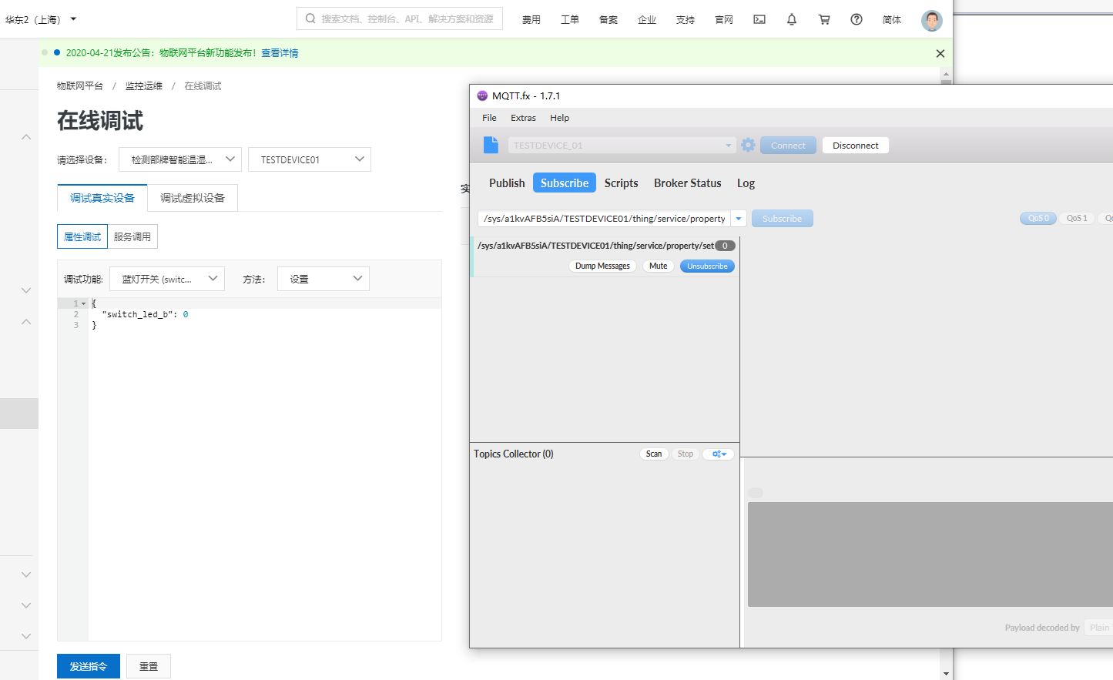Screen dimensions: 1113x680
Task: Open the 调试真实设备 tab
Action: coord(102,198)
